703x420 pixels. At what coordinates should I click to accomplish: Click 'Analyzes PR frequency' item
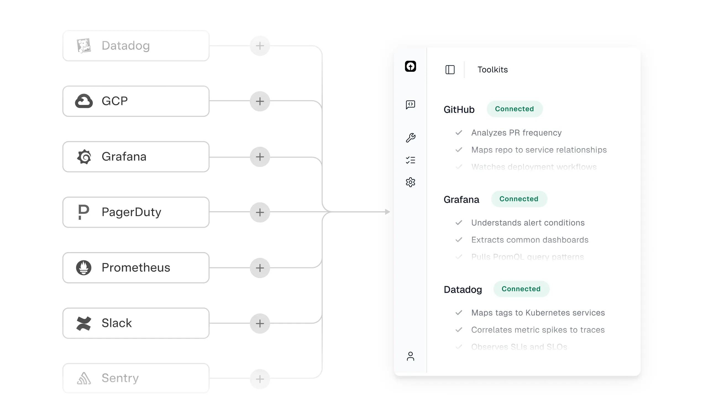[516, 133]
